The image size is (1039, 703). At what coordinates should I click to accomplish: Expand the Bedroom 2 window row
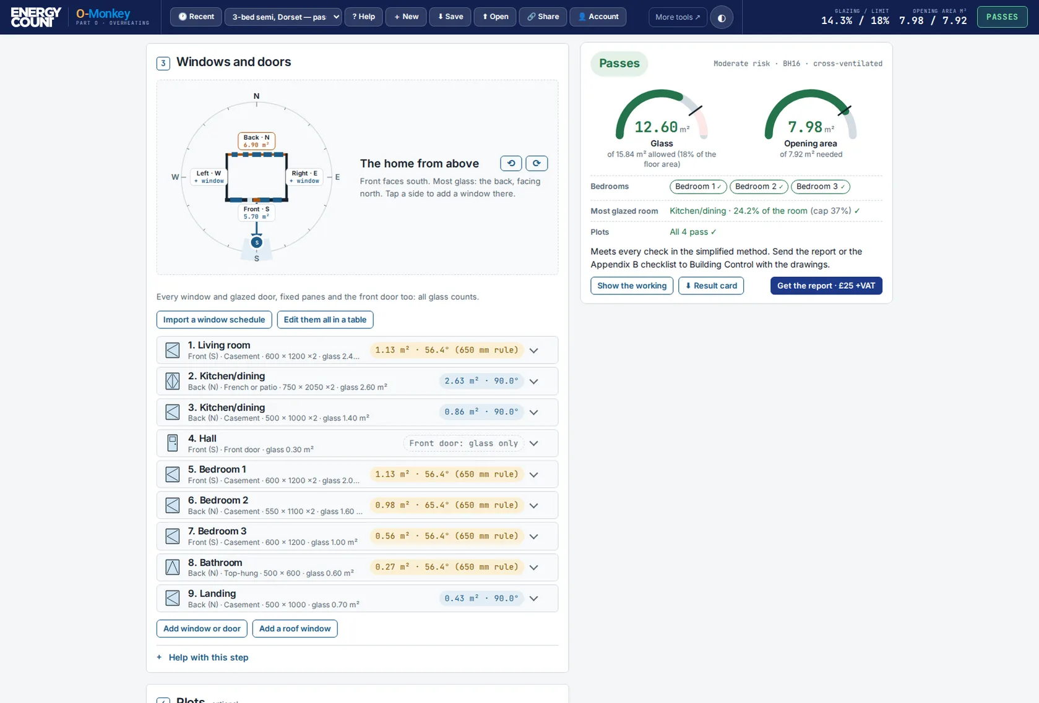[534, 505]
